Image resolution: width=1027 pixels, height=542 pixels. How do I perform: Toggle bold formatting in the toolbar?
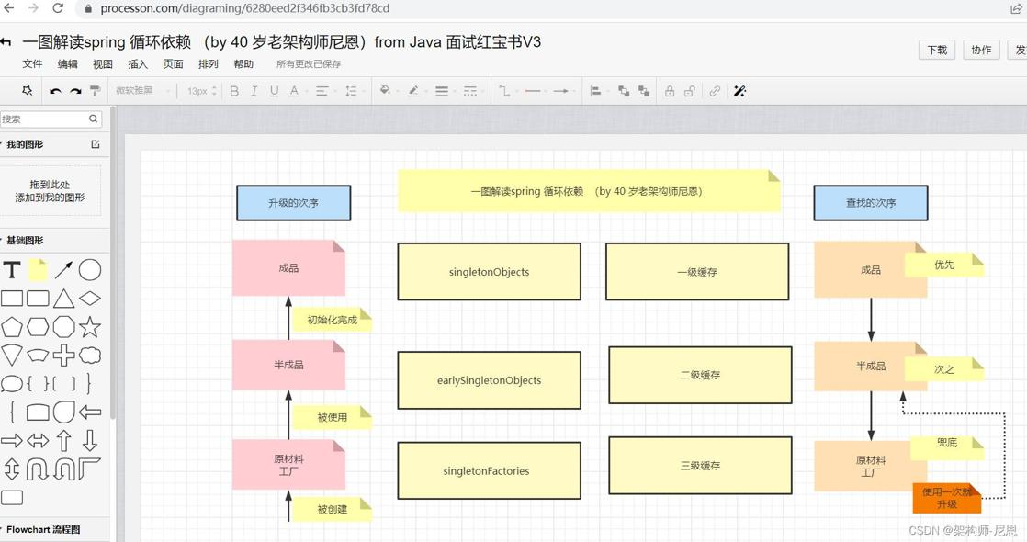click(234, 91)
